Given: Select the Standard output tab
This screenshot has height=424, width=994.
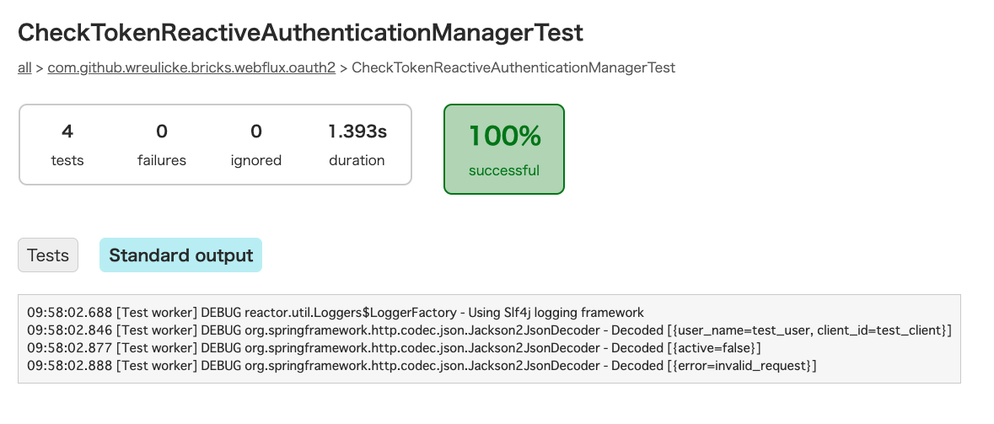Looking at the screenshot, I should click(x=180, y=255).
